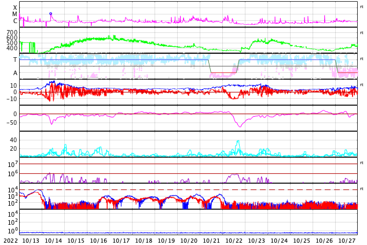Viewport: 367px width, 245px height.
Task: Select the 10/15 date label
Action: pos(76,240)
